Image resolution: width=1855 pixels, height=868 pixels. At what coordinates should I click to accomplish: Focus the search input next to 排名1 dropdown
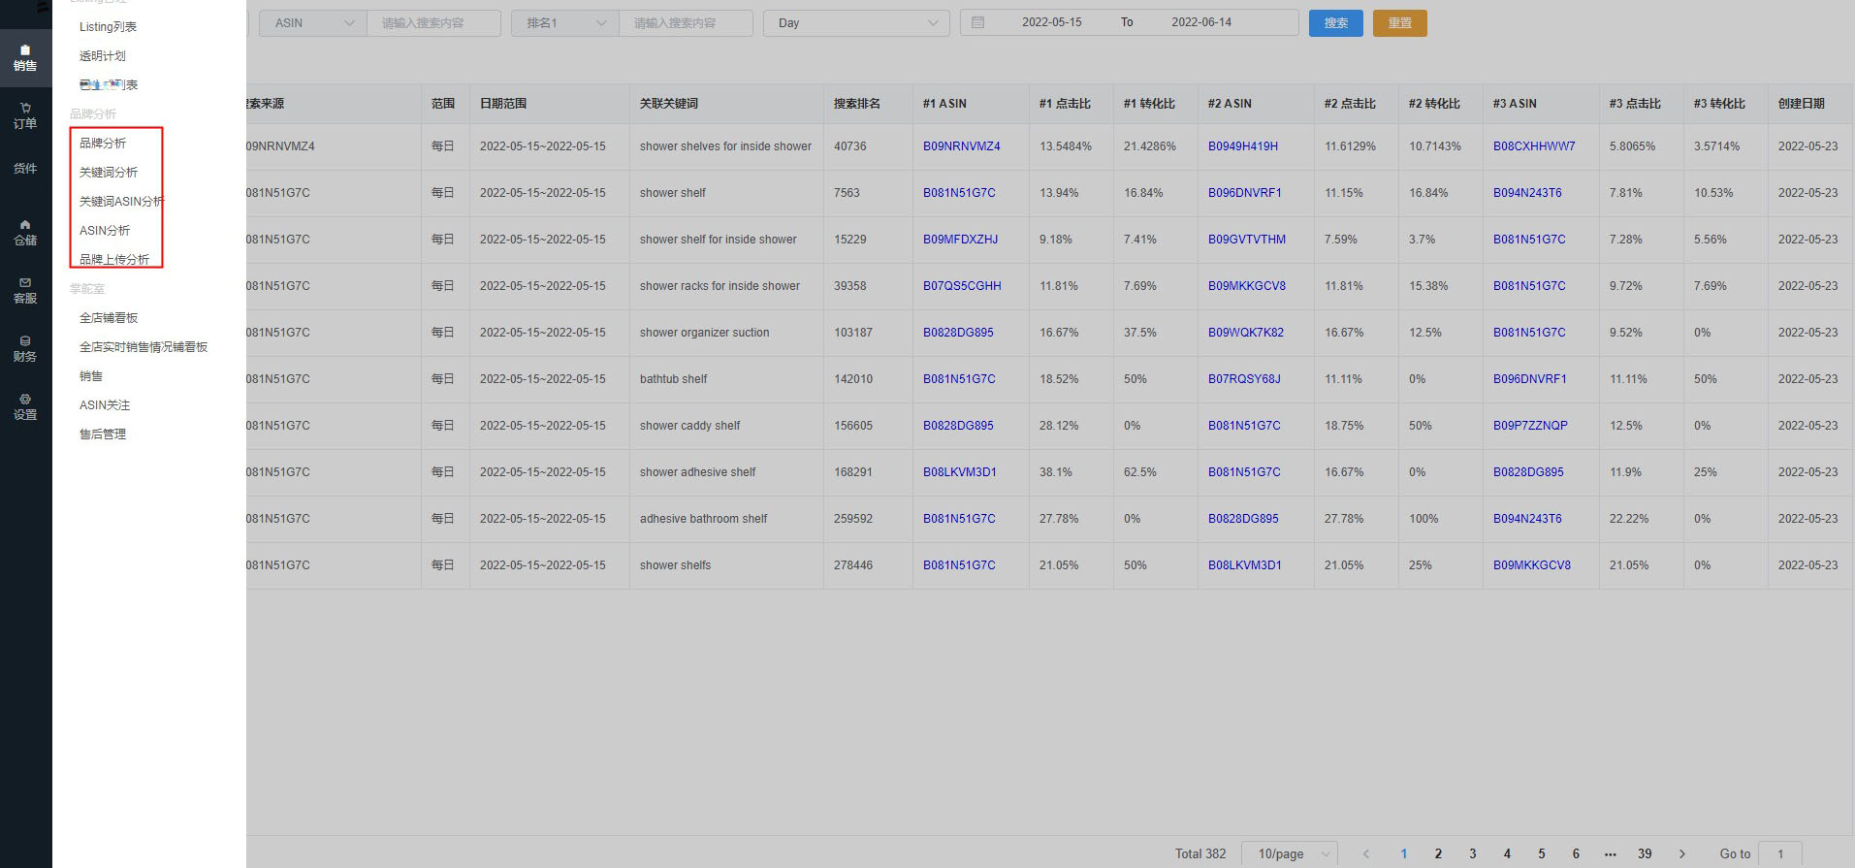(686, 23)
